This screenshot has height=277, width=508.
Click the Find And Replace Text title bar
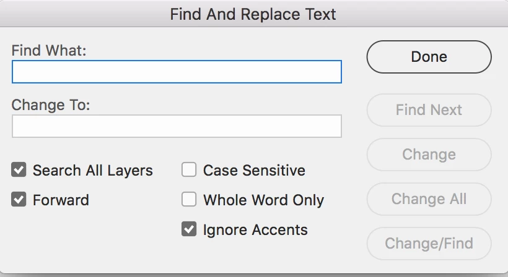[253, 14]
